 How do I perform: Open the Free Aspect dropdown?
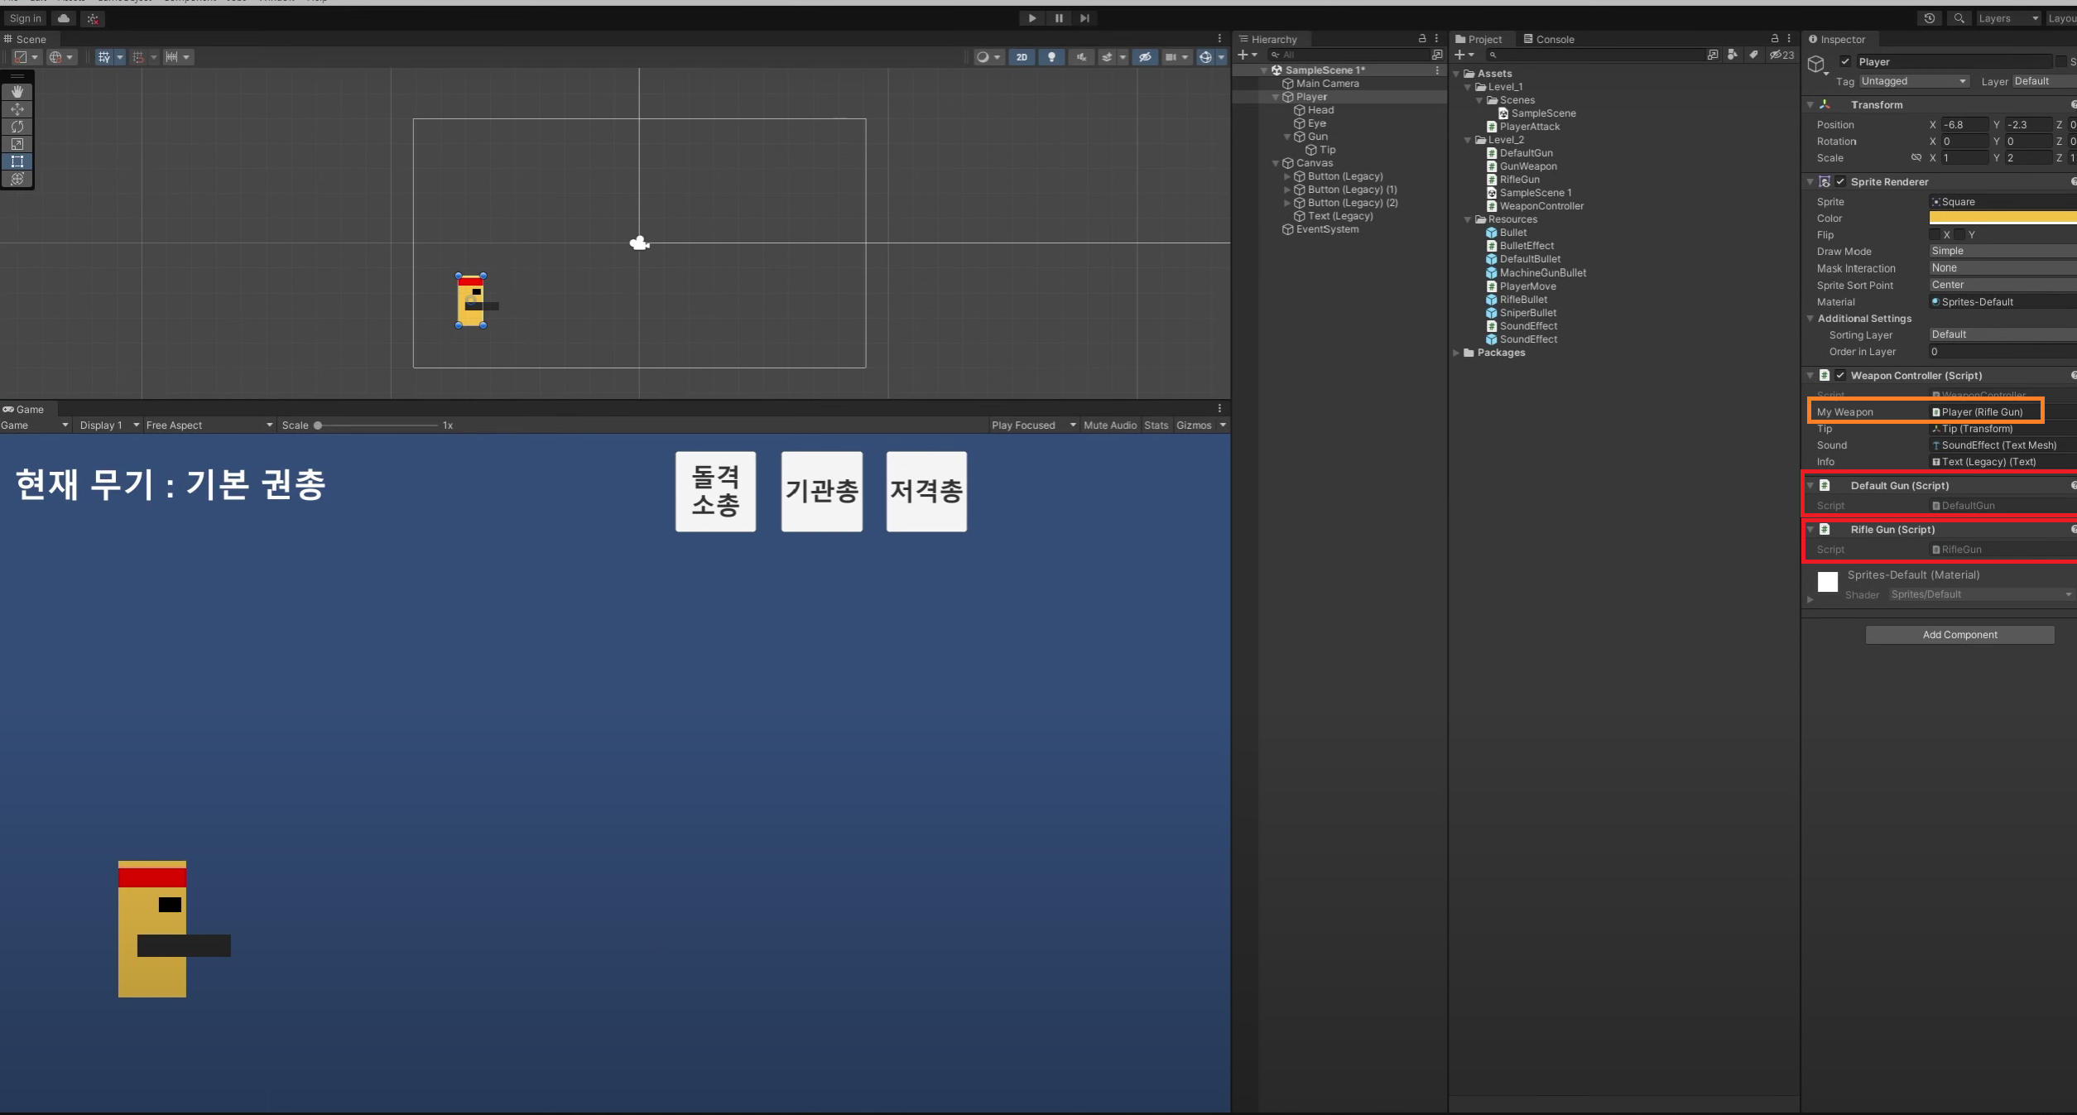(209, 425)
